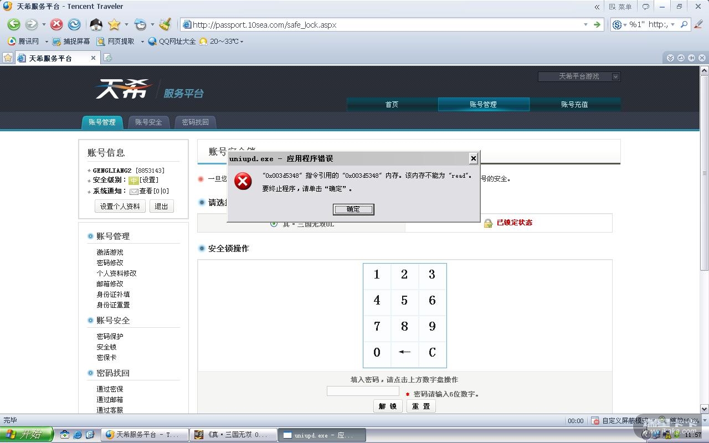Expand the 网页提取 dropdown arrow
Viewport: 709px width, 443px height.
(142, 42)
